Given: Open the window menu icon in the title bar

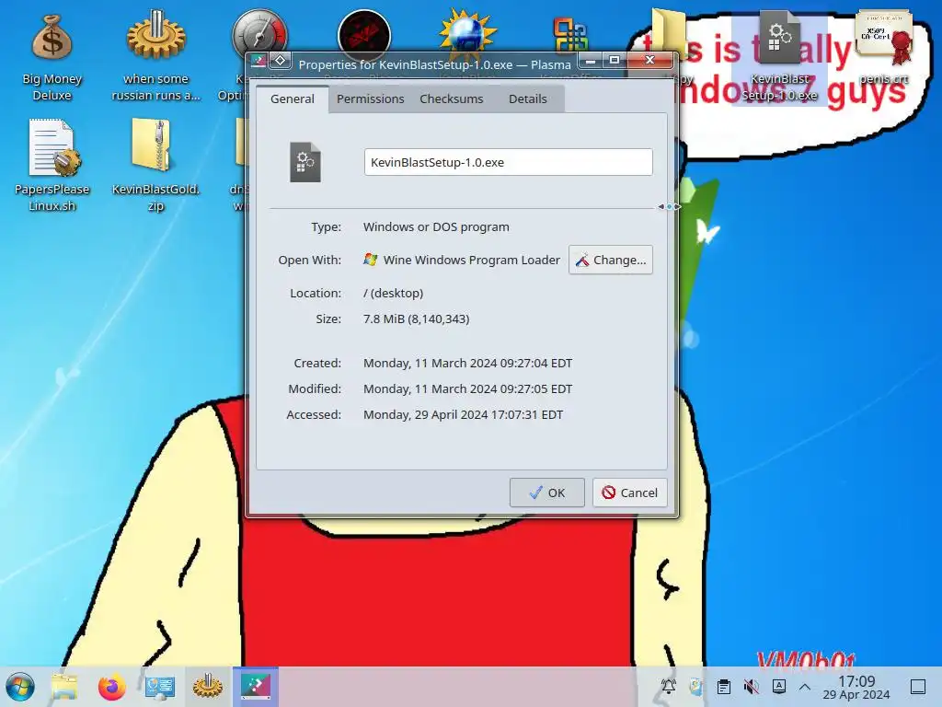Looking at the screenshot, I should coord(258,61).
